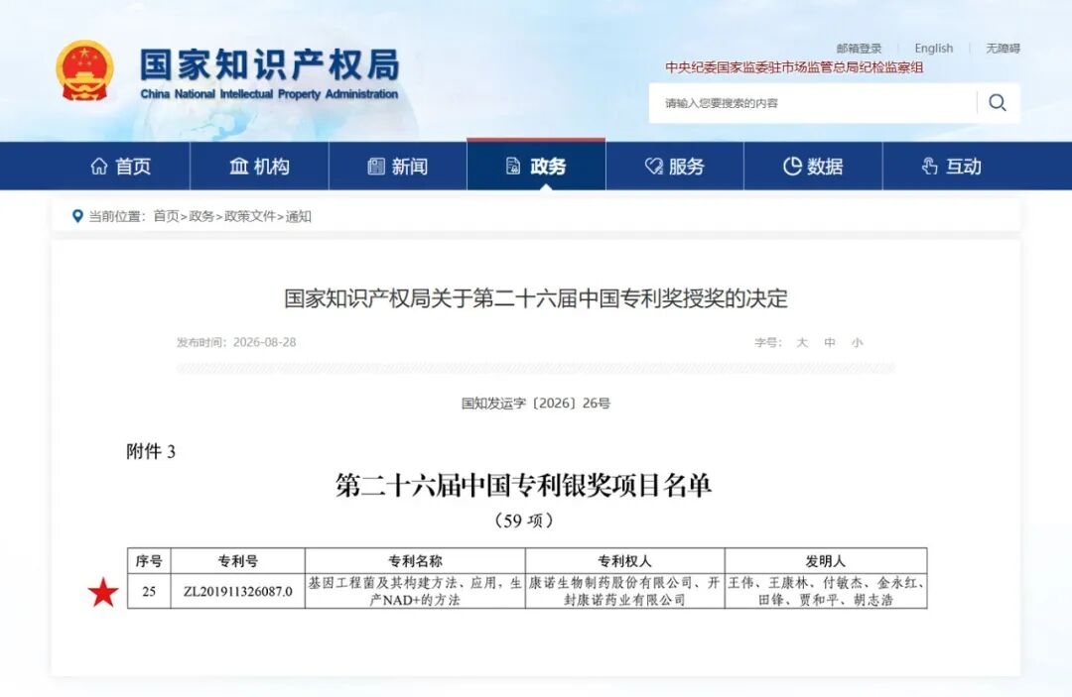Click the national emblem logo
1072x697 pixels.
pos(84,71)
